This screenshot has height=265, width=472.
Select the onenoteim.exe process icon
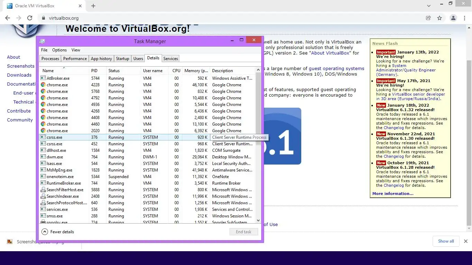pos(43,177)
